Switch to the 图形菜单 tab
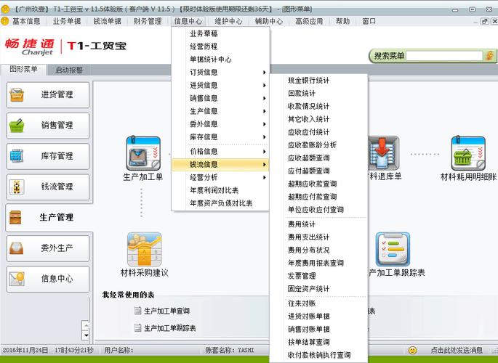 pos(23,69)
